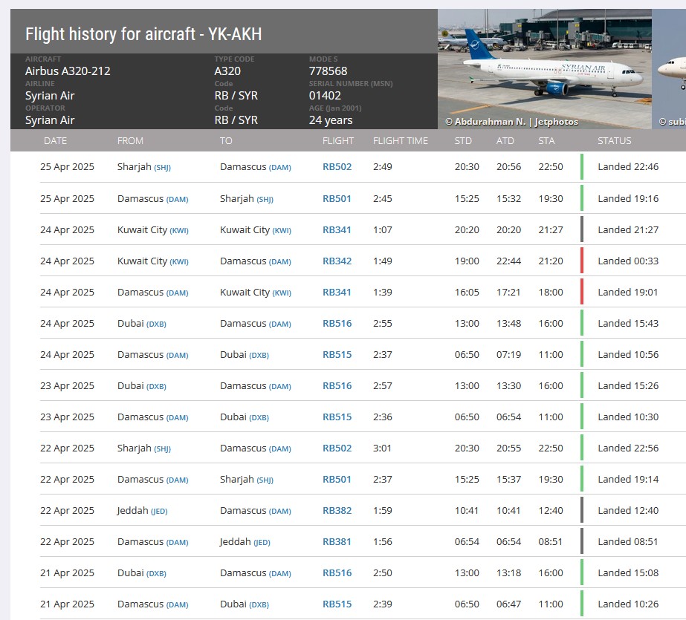686x620 pixels.
Task: Click the DATE column header
Action: [55, 141]
